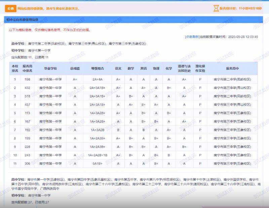Click the data collection timestamp 2025-05-28
Image resolution: width=269 pixels, height=208 pixels.
pyautogui.click(x=243, y=37)
